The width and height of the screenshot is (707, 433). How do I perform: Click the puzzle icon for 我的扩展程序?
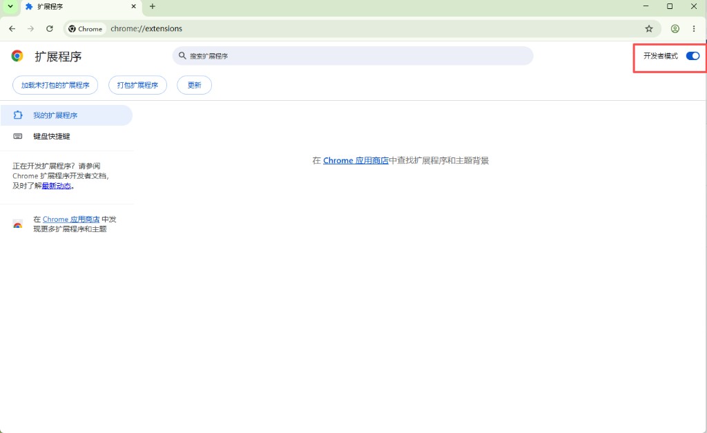coord(17,115)
